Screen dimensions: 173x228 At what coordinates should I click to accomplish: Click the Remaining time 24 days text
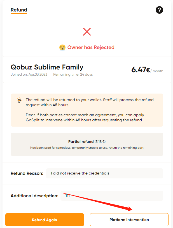coord(73,75)
